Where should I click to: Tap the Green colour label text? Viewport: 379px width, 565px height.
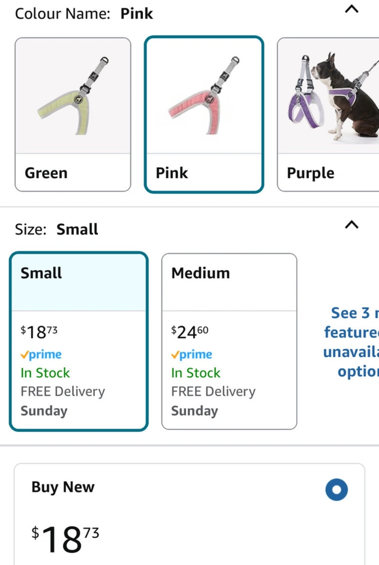click(x=46, y=173)
